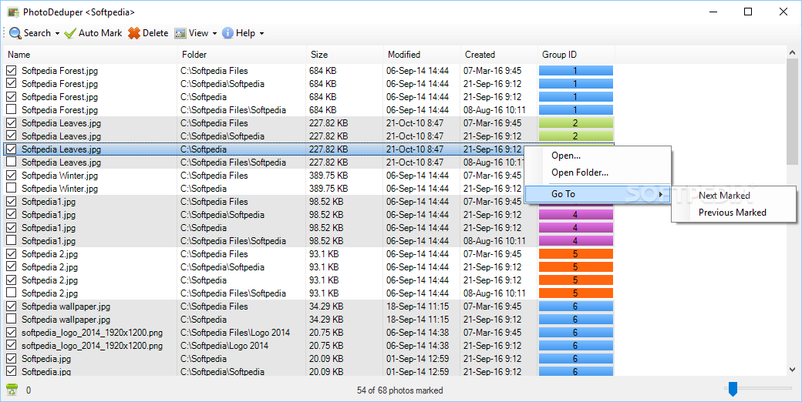Click the scrollbar down arrow
802x402 pixels.
792,370
